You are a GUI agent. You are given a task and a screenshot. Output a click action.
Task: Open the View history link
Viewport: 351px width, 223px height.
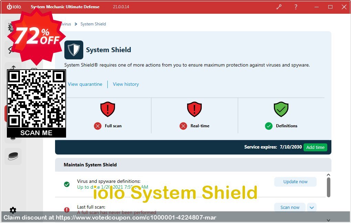tap(126, 84)
